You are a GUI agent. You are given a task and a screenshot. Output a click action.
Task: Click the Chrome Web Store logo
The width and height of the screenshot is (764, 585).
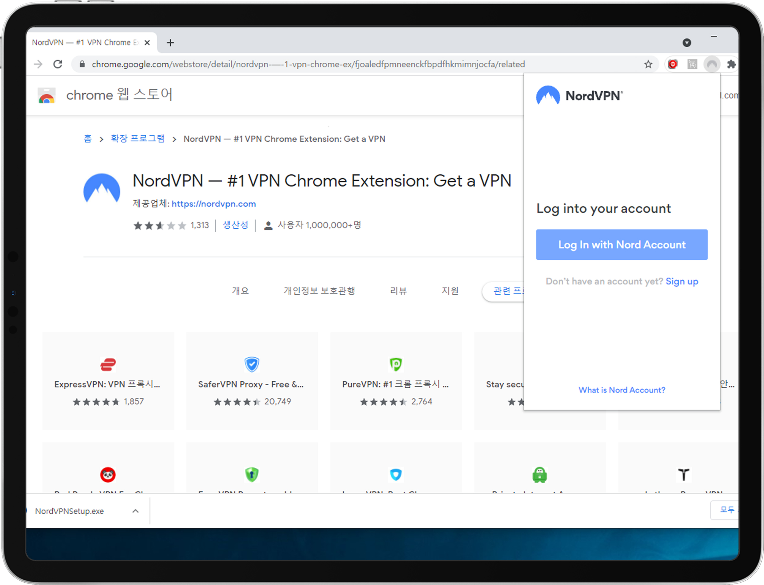tap(47, 96)
